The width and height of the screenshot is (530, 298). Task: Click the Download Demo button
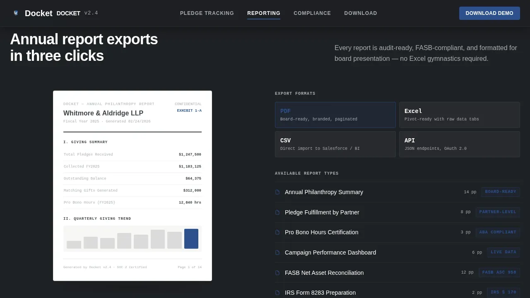pos(489,13)
